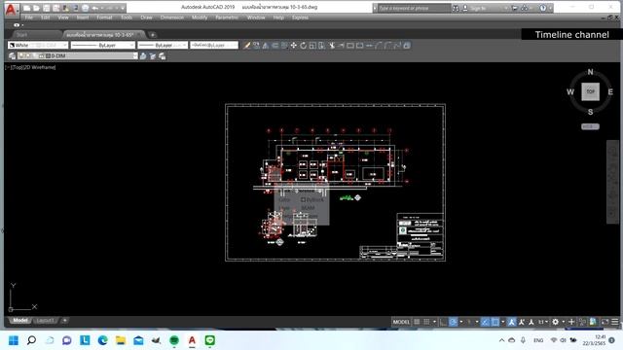Switch to the Layout1 tab
The height and width of the screenshot is (350, 623).
[45, 320]
